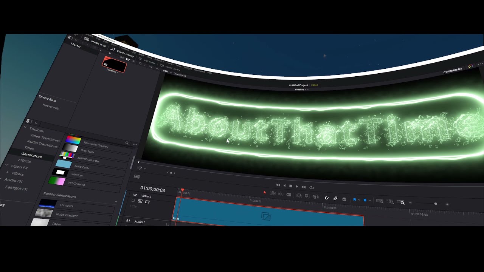Start forward playback in viewer
Screen dimensions: 484x272
(297, 186)
